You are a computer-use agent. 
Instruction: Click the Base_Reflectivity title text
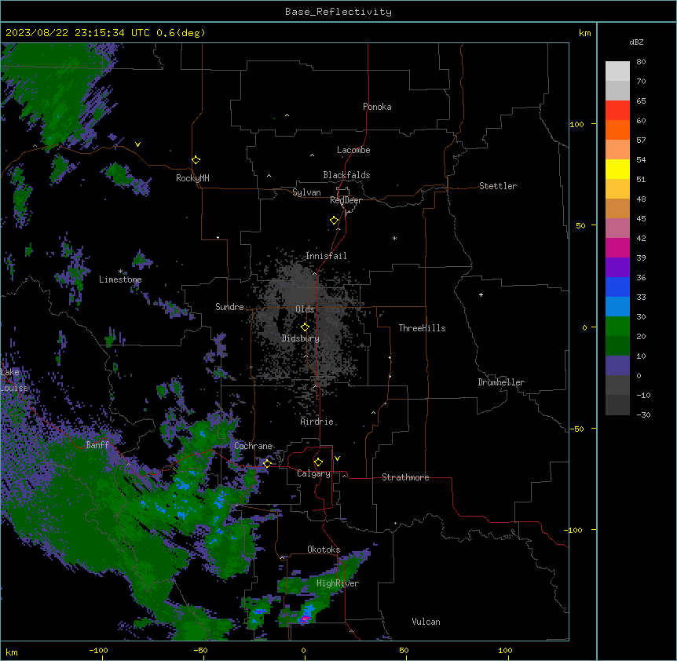338,12
